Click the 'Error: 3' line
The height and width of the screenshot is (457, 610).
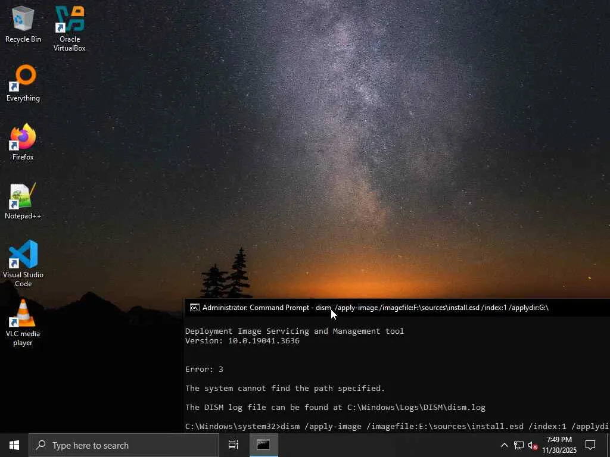tap(204, 369)
